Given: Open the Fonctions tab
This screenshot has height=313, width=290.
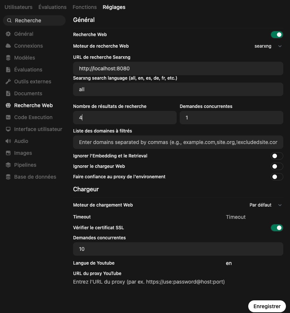Looking at the screenshot, I should [x=85, y=7].
